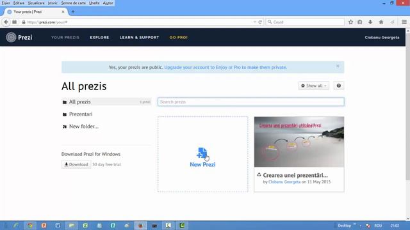Open the Semne de carte menu
The height and width of the screenshot is (230, 410).
point(74,3)
